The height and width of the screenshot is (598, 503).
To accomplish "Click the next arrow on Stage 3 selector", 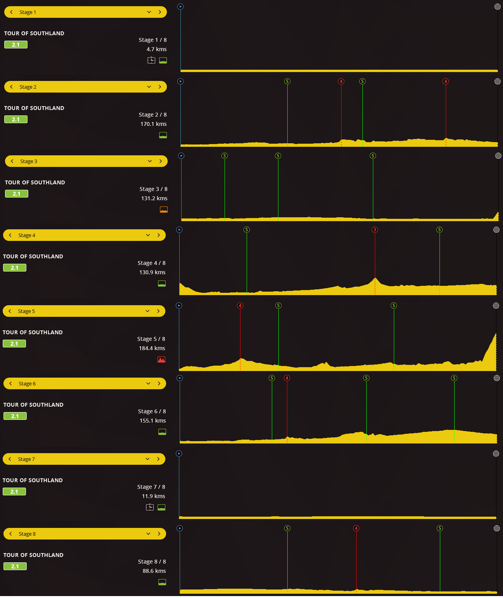I will point(161,161).
